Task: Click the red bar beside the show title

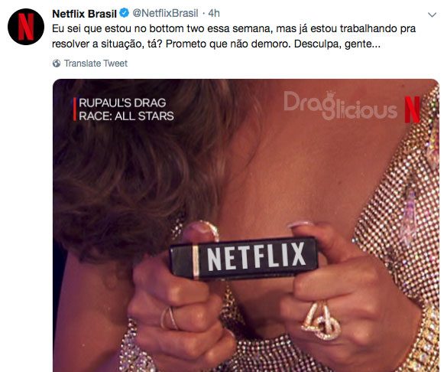Action: click(x=75, y=109)
